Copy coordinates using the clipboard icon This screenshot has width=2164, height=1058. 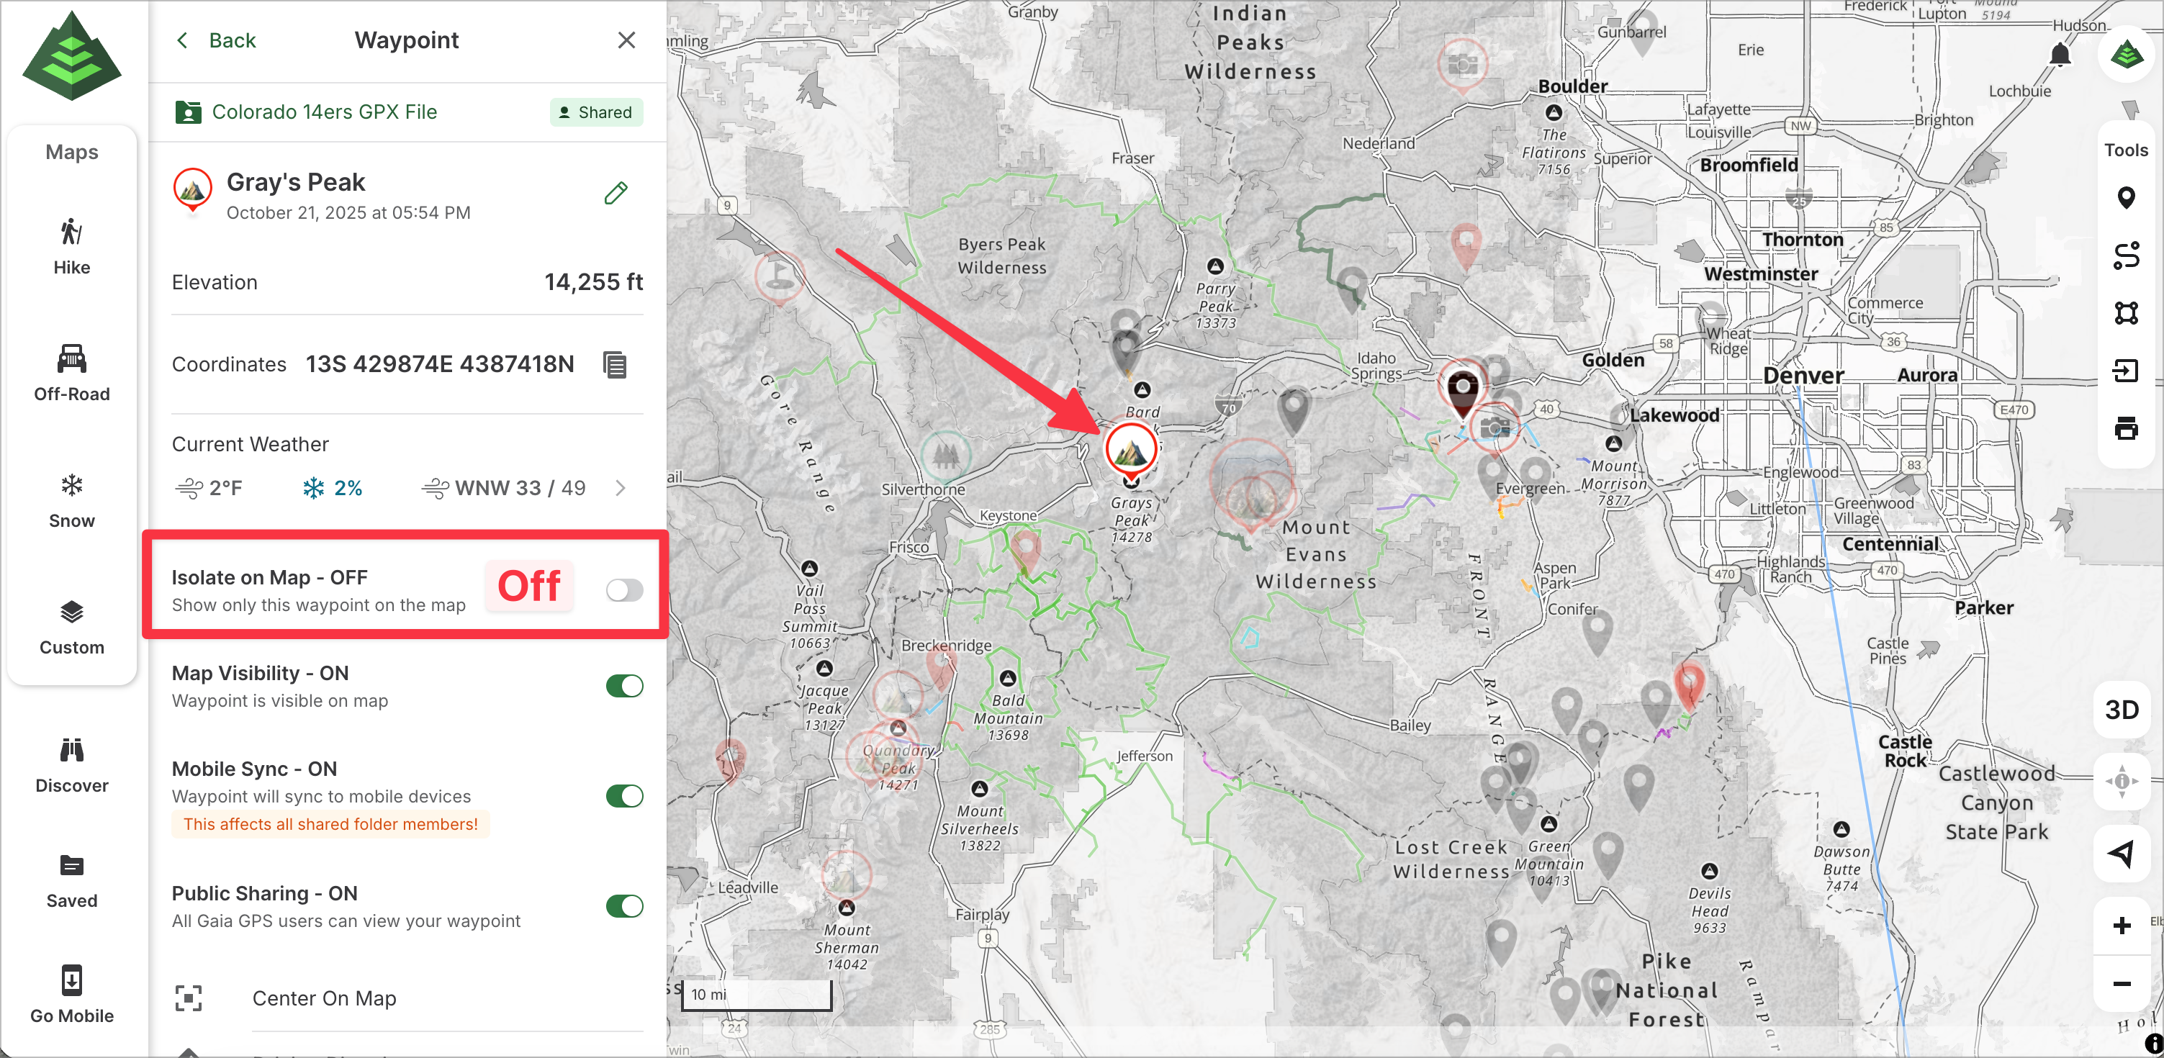coord(615,366)
